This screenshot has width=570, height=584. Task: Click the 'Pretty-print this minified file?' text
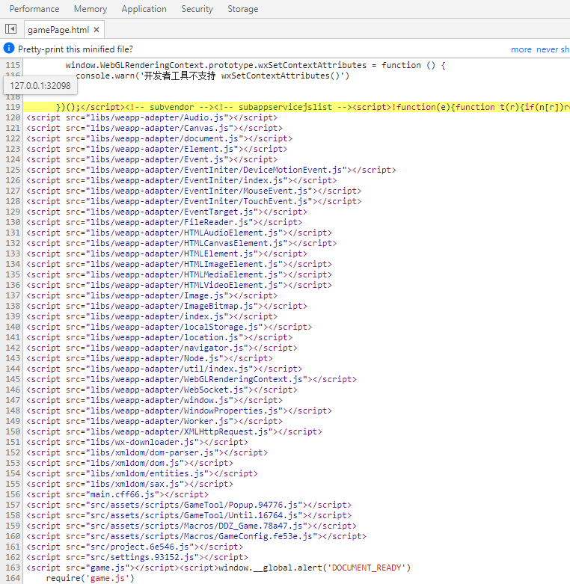pos(76,49)
